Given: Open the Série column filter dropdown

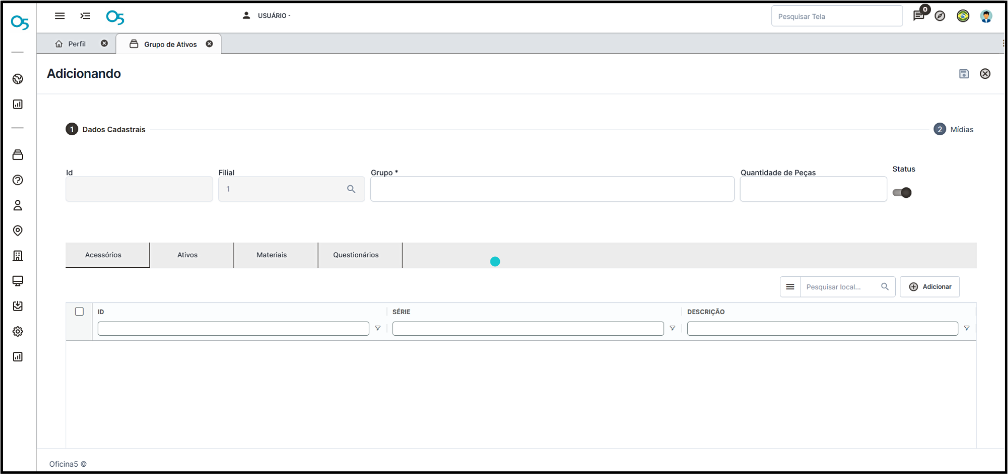Looking at the screenshot, I should tap(672, 328).
